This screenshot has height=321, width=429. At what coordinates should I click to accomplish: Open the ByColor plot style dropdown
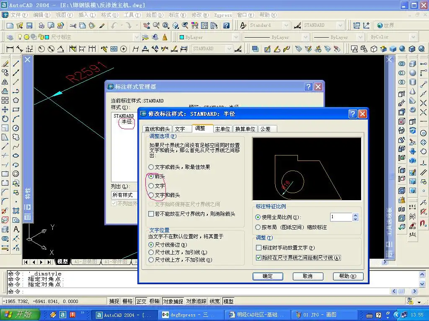click(413, 37)
